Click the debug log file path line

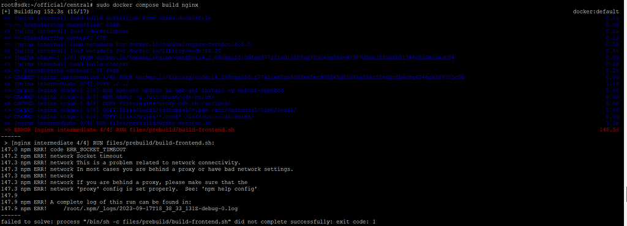click(x=120, y=208)
